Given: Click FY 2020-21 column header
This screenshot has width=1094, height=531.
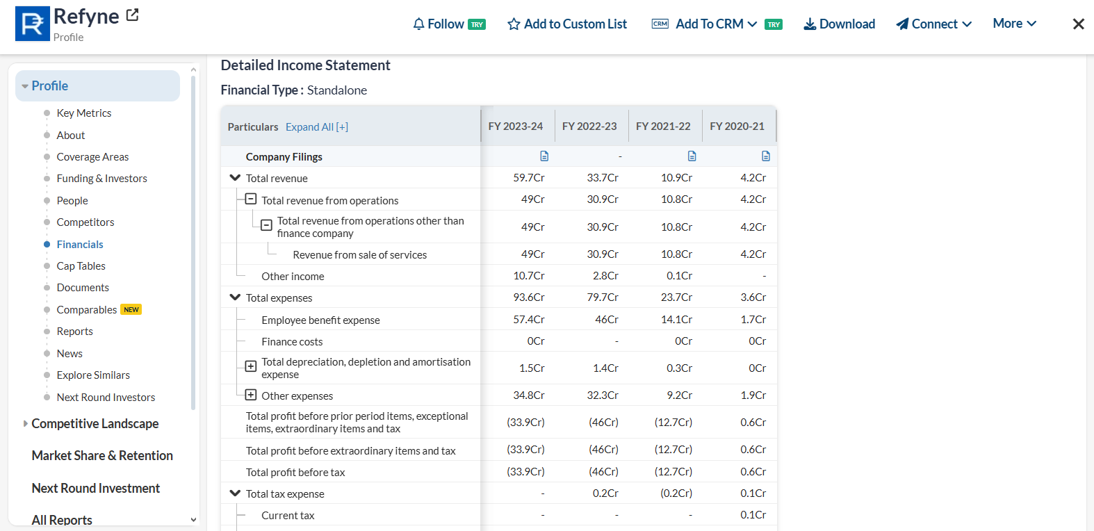Looking at the screenshot, I should [x=737, y=126].
